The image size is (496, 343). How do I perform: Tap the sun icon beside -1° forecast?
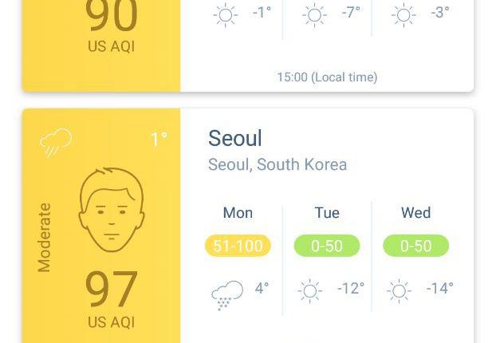coord(225,15)
